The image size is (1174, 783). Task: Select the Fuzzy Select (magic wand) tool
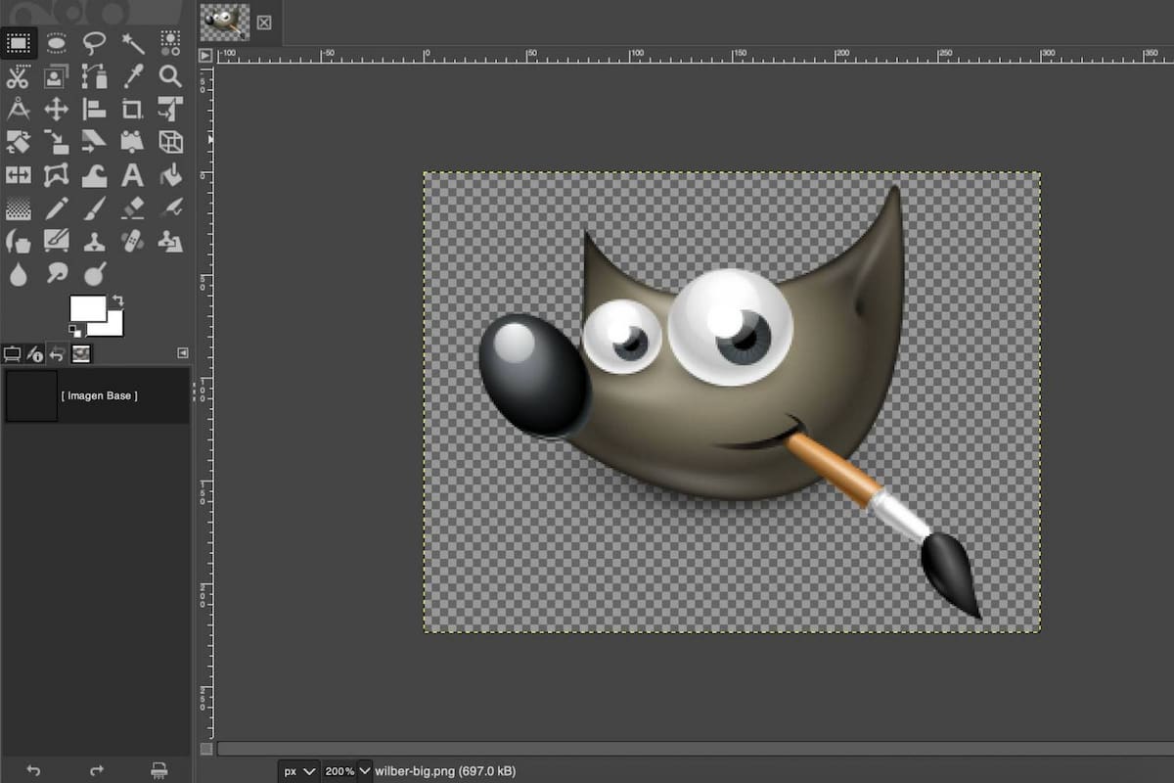click(x=132, y=43)
